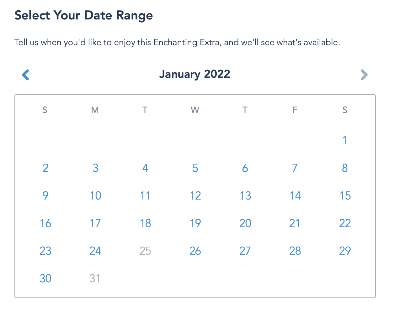Image resolution: width=405 pixels, height=310 pixels.
Task: Choose January 20 on the calendar
Action: click(x=245, y=223)
